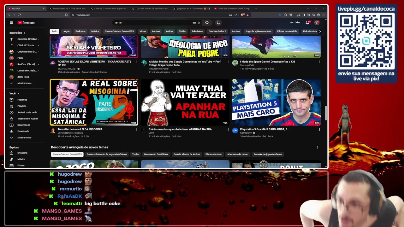This screenshot has width=404, height=227.
Task: Open the Brave wallet icon
Action: click(308, 15)
